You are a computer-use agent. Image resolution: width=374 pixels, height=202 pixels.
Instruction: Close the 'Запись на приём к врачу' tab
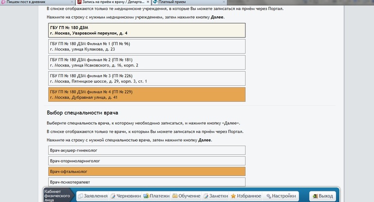(148, 2)
